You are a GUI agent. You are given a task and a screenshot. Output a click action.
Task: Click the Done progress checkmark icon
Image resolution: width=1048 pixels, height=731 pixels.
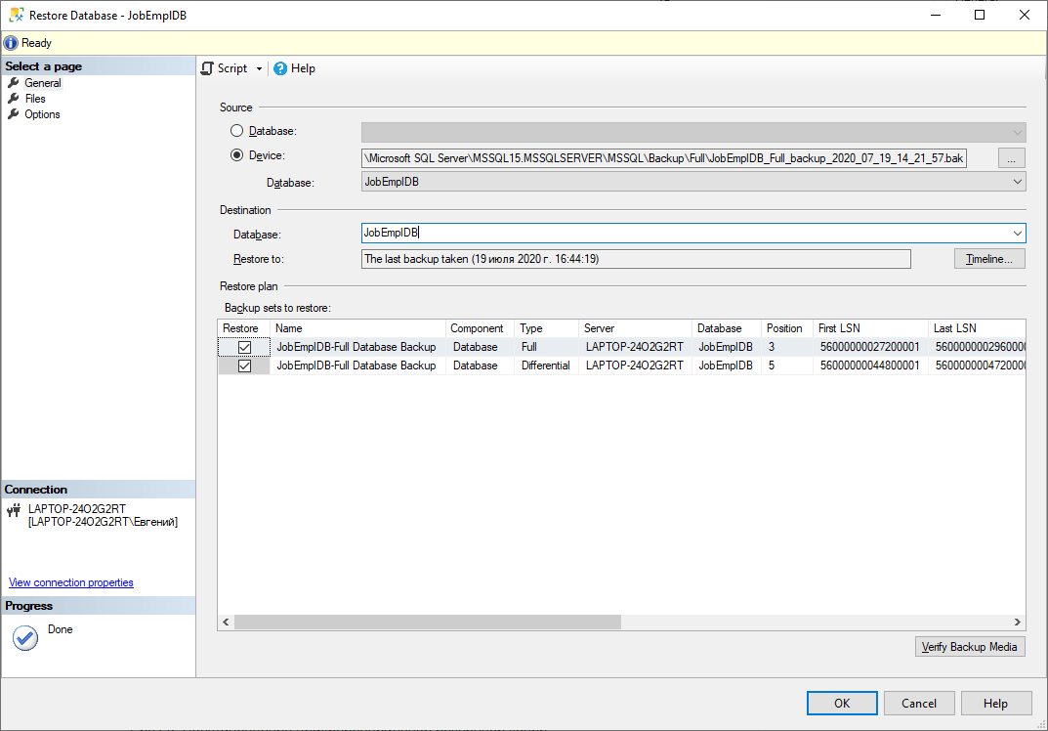24,635
